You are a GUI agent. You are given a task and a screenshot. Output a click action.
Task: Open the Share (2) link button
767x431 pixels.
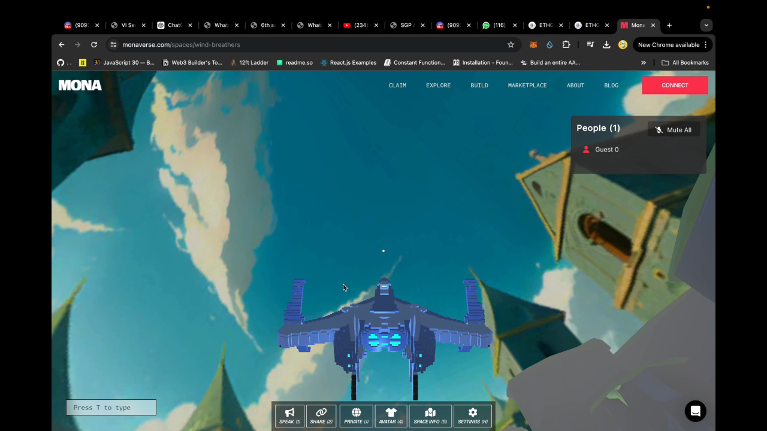(x=321, y=416)
